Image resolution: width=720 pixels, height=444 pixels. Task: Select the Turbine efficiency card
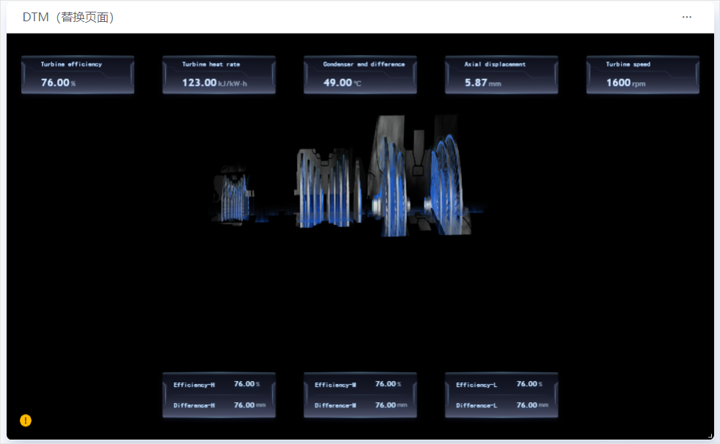(x=78, y=75)
